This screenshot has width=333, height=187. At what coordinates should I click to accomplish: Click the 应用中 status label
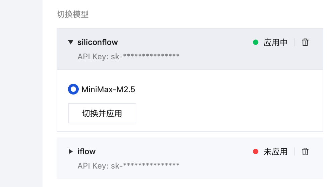pyautogui.click(x=275, y=42)
